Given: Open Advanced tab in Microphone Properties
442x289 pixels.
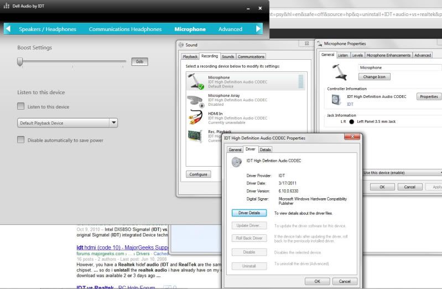Looking at the screenshot, I should click(422, 55).
